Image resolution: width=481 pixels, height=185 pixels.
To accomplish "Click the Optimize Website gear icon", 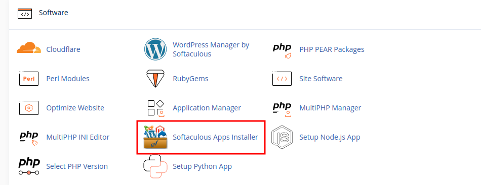I will click(x=29, y=108).
